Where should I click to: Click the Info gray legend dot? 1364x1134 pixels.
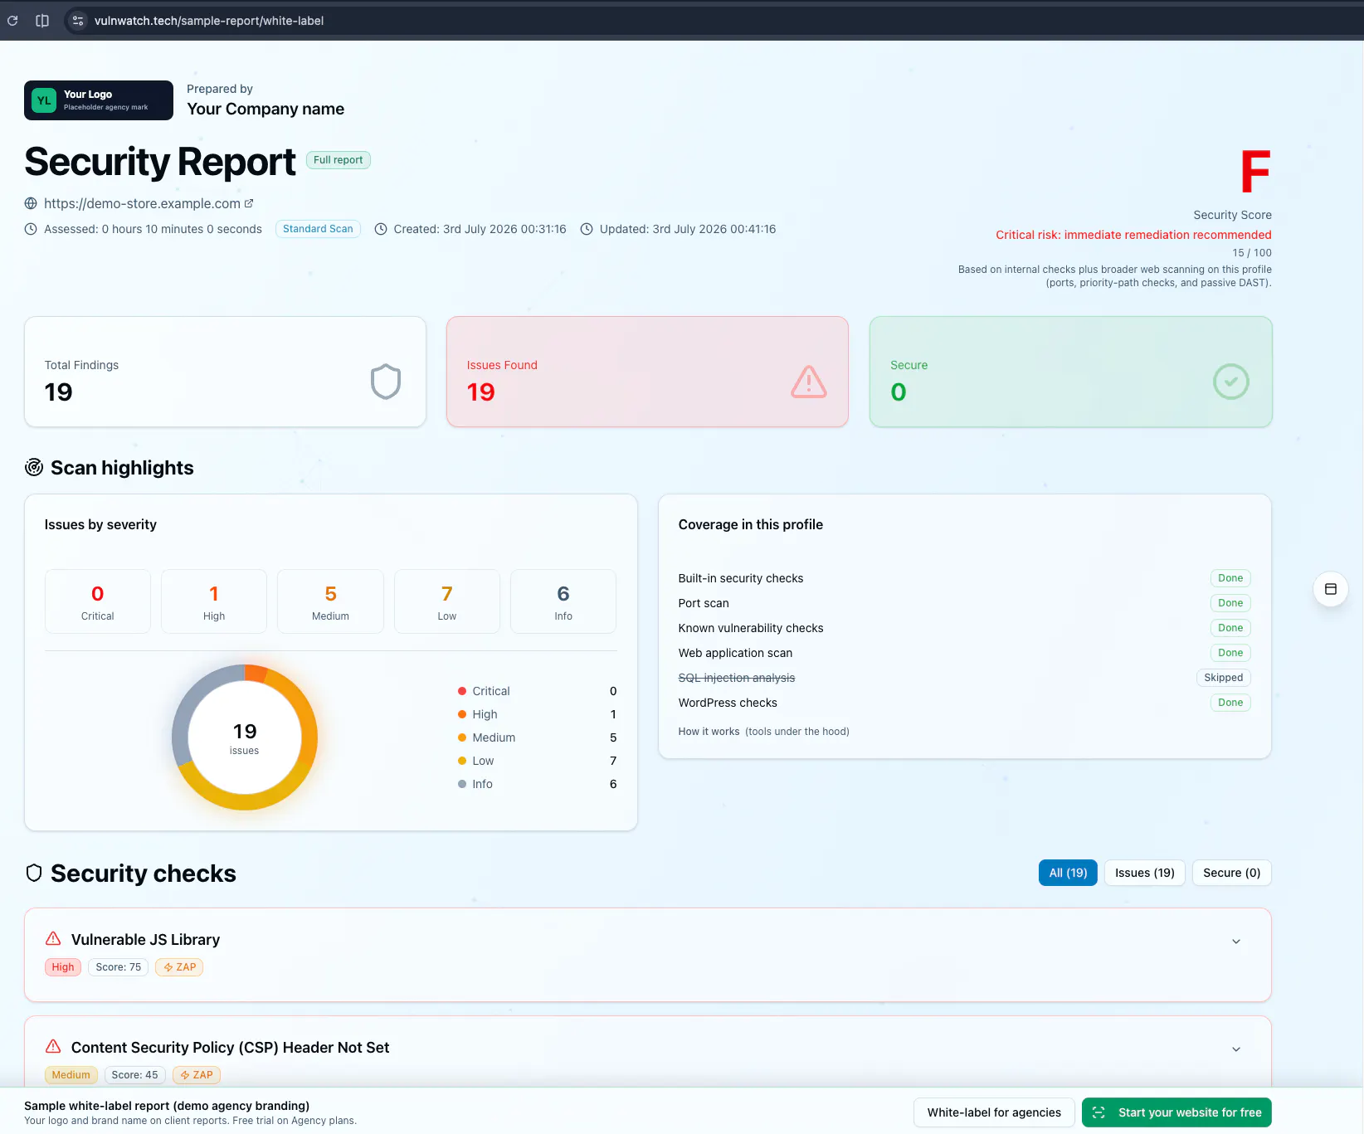462,784
